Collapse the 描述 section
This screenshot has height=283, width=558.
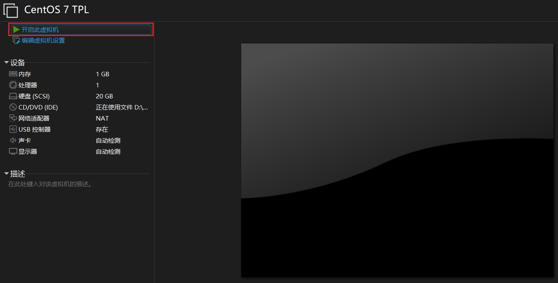(x=6, y=174)
